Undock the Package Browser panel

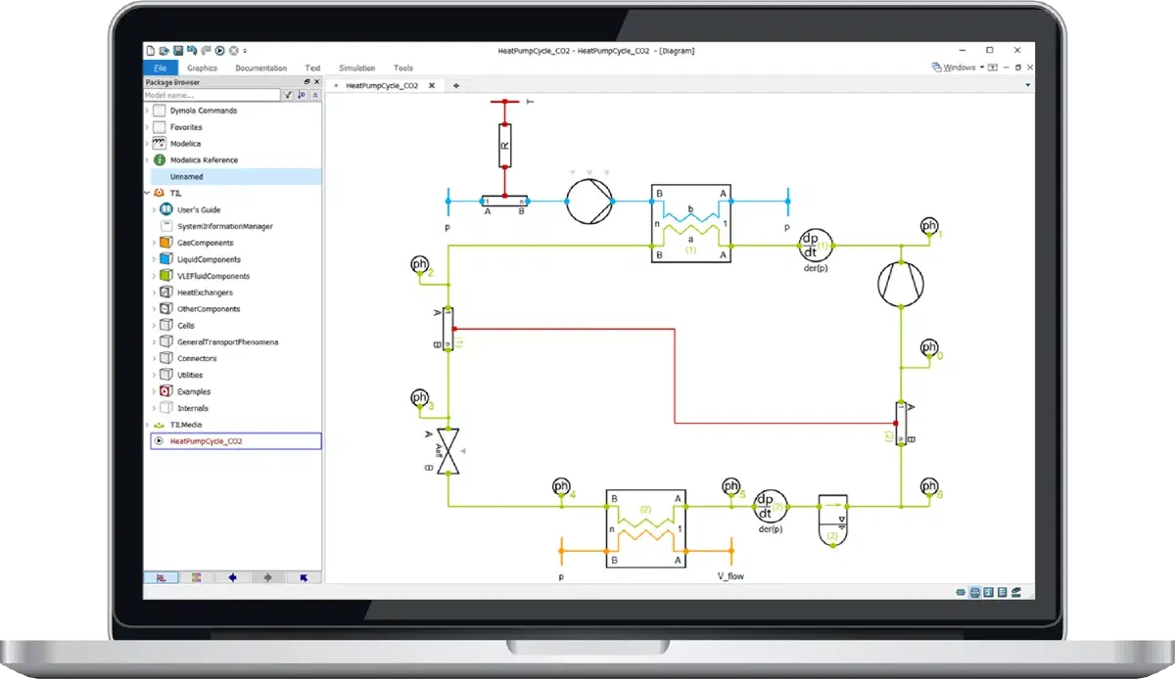click(x=306, y=82)
